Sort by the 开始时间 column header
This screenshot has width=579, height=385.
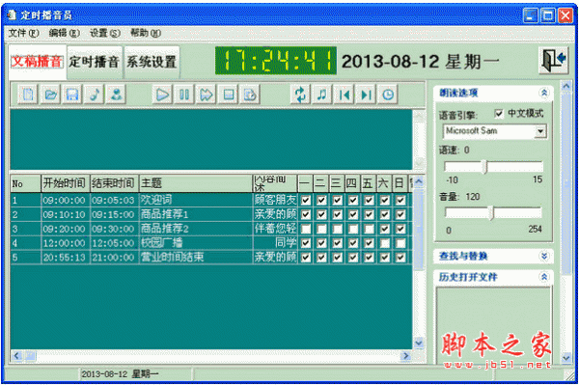tap(65, 183)
